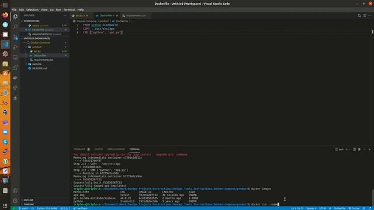Open Source Control view in activity bar

click(15, 37)
